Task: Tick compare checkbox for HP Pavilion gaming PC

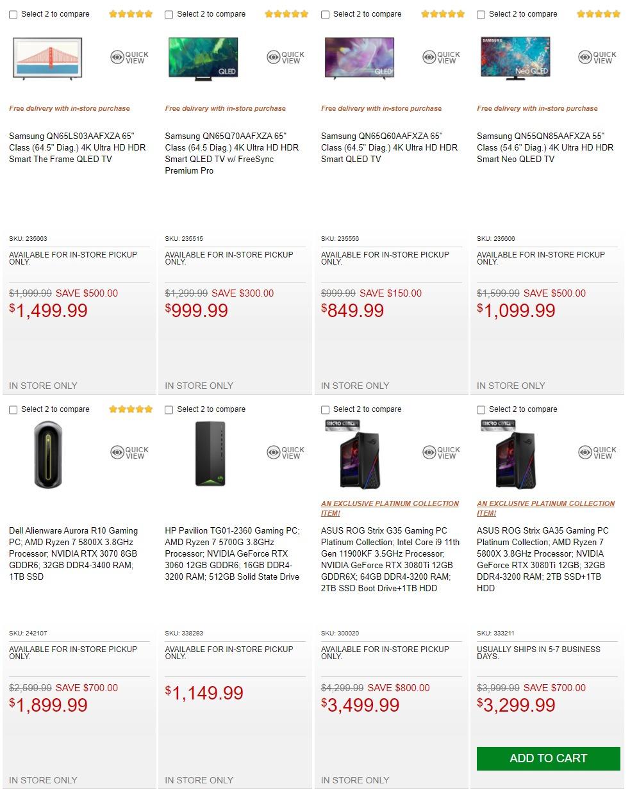Action: pyautogui.click(x=169, y=410)
